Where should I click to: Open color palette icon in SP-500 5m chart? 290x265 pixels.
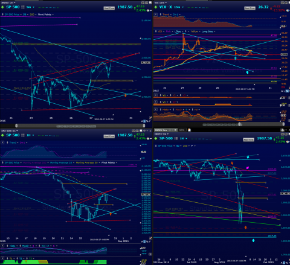click(x=148, y=10)
